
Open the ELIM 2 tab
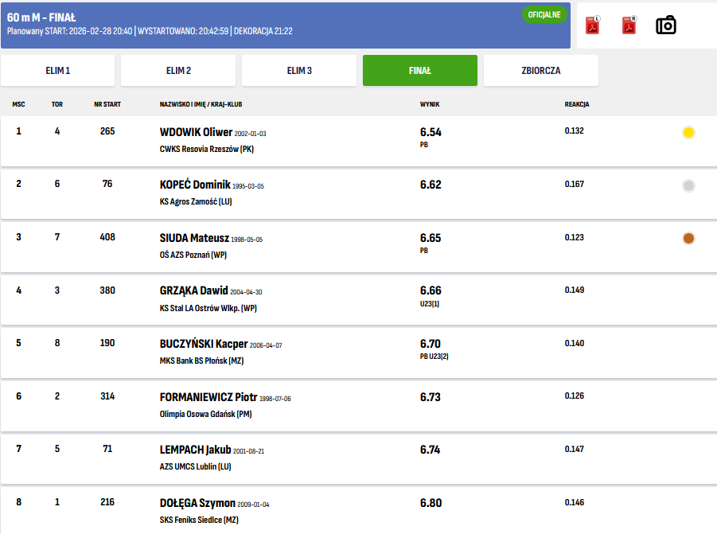178,71
